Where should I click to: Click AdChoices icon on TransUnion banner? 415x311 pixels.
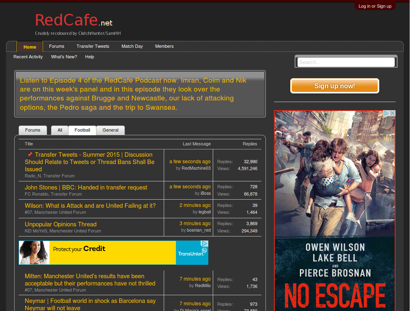click(204, 243)
